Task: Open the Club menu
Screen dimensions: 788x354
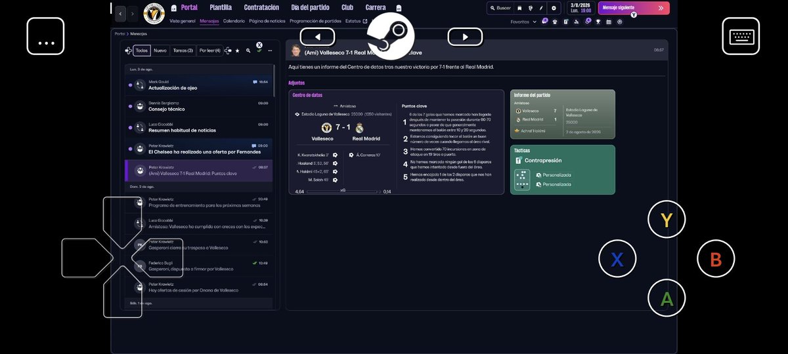Action: [347, 8]
